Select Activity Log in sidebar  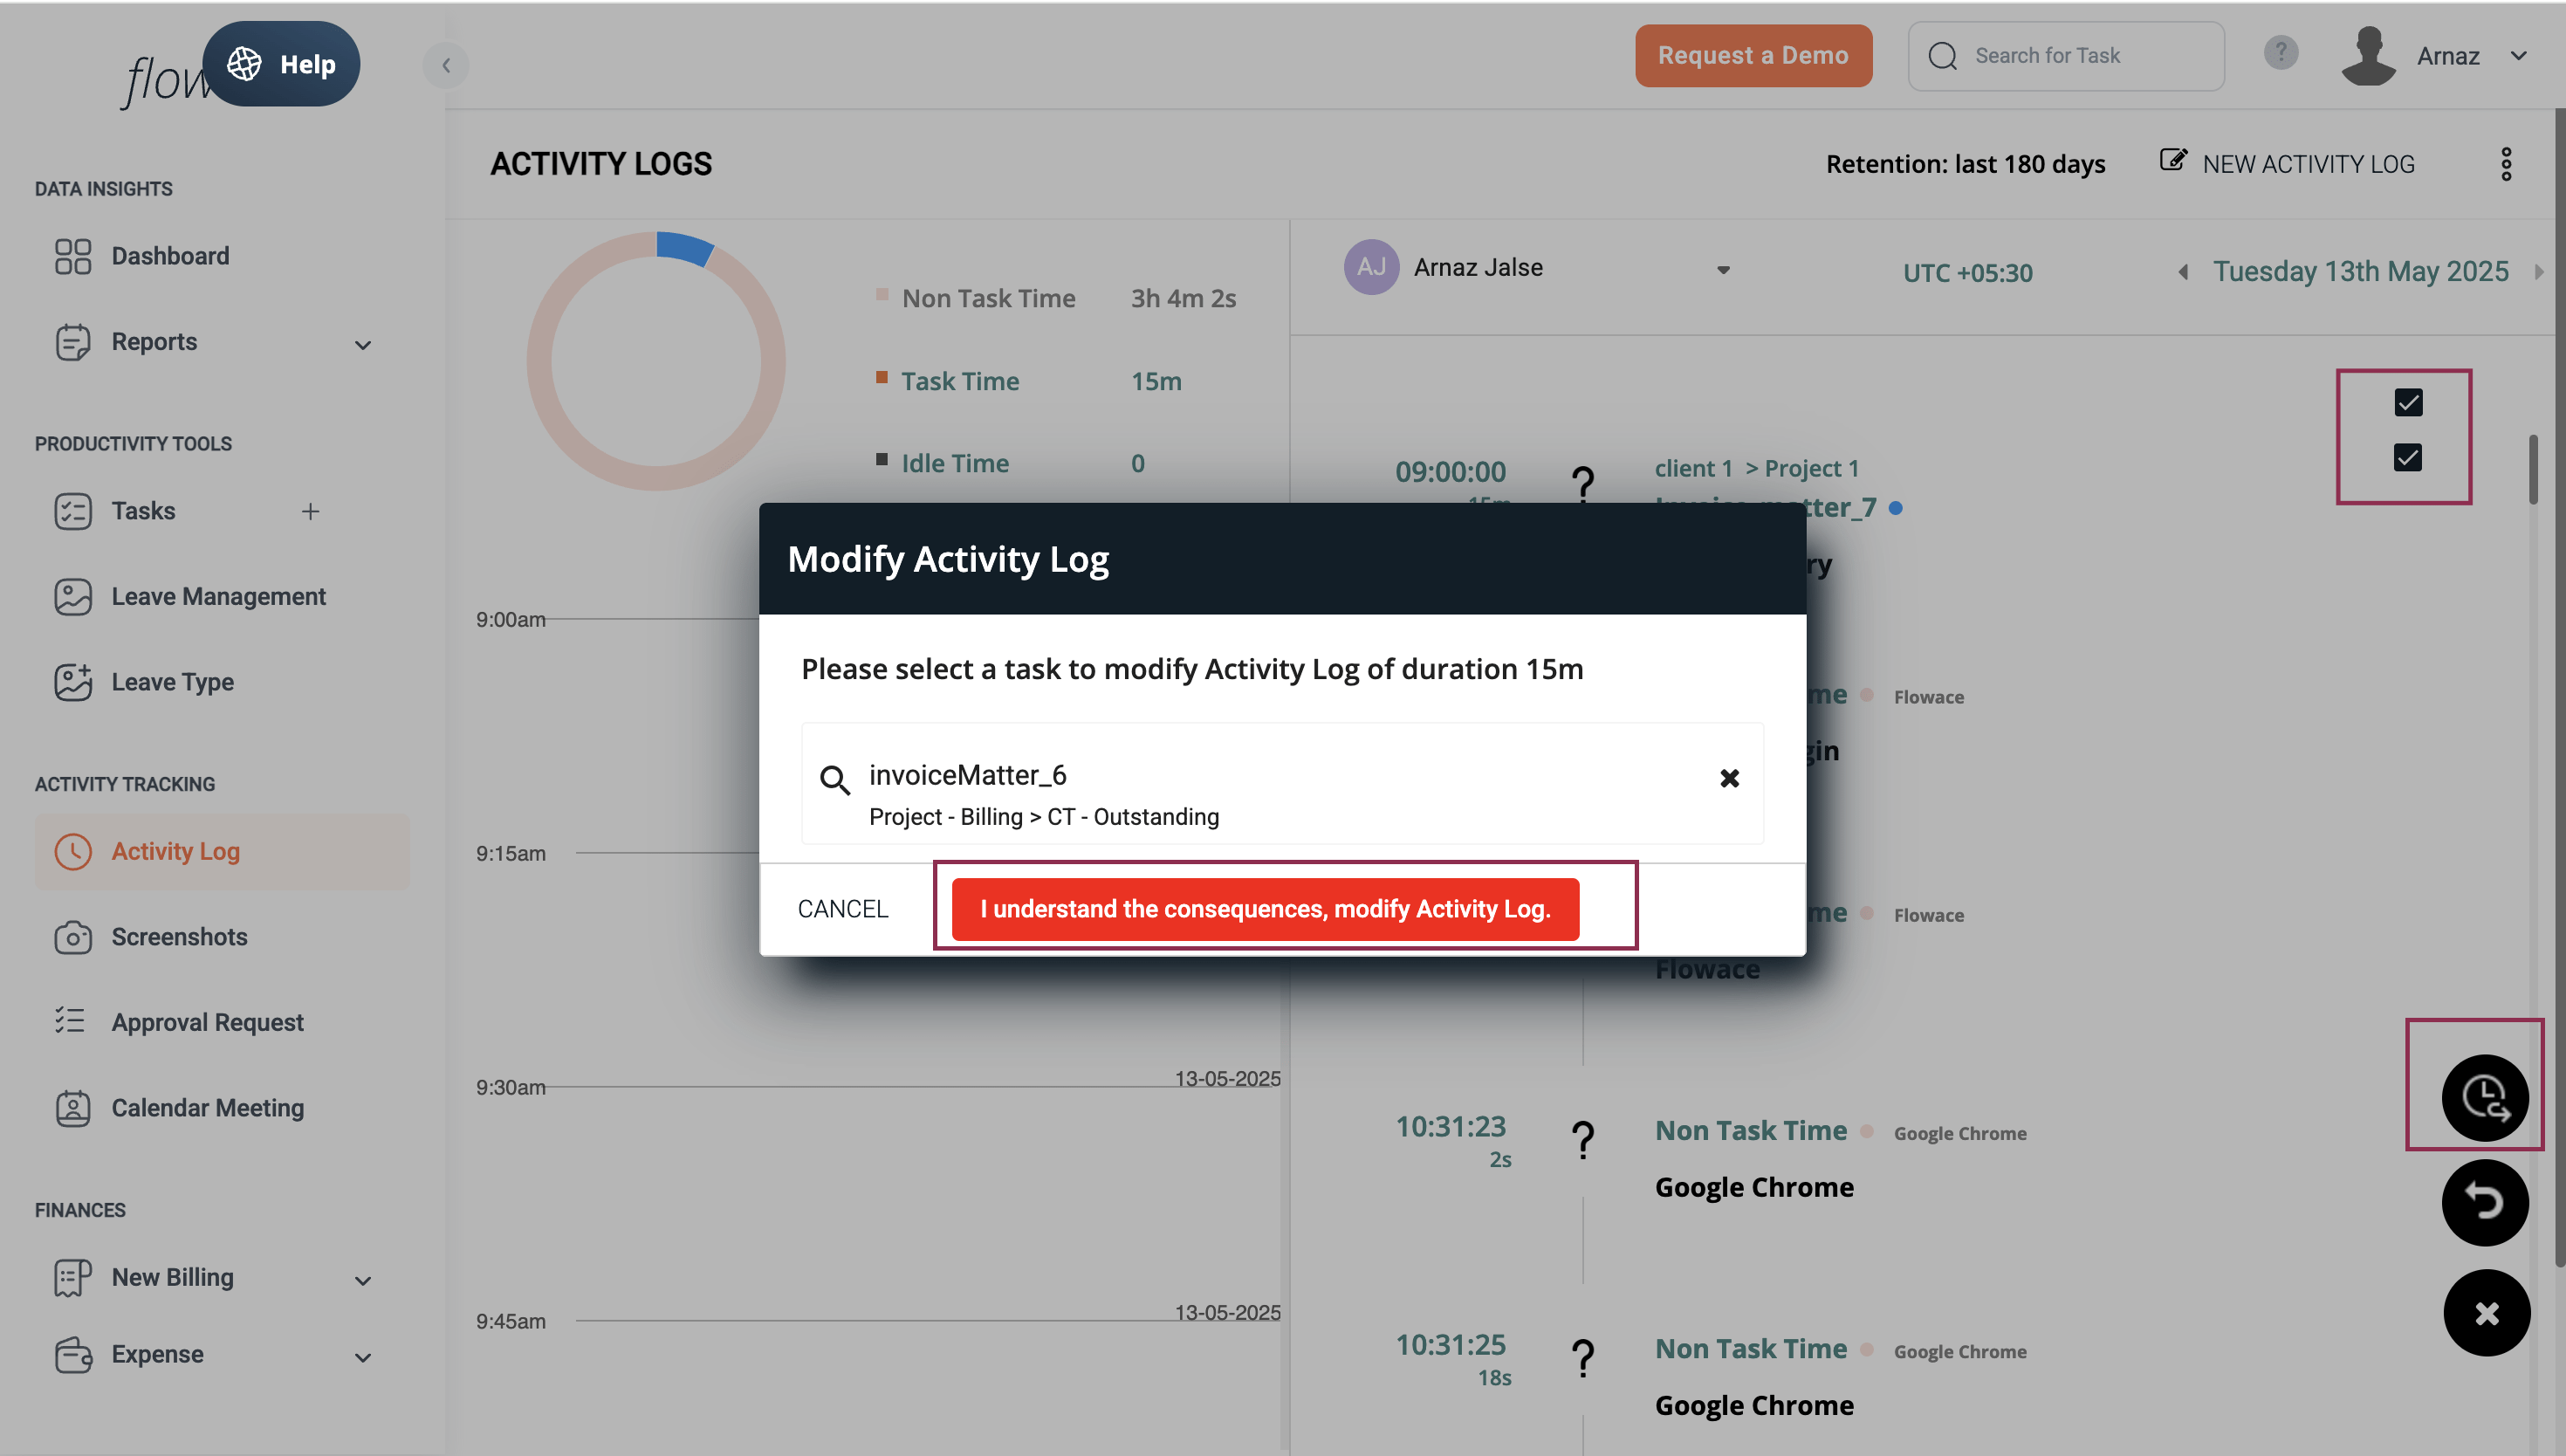point(222,851)
